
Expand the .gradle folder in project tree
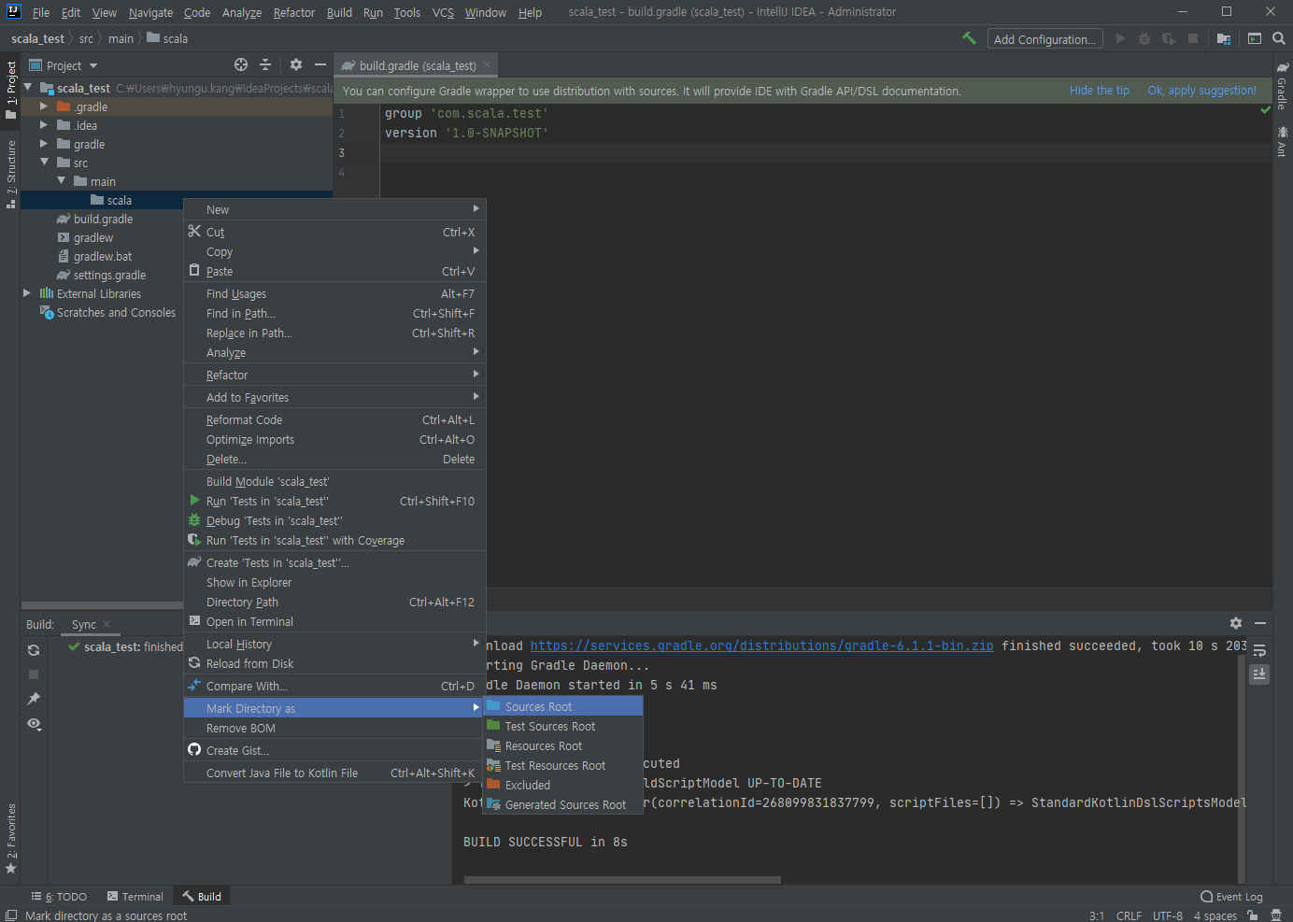click(43, 106)
